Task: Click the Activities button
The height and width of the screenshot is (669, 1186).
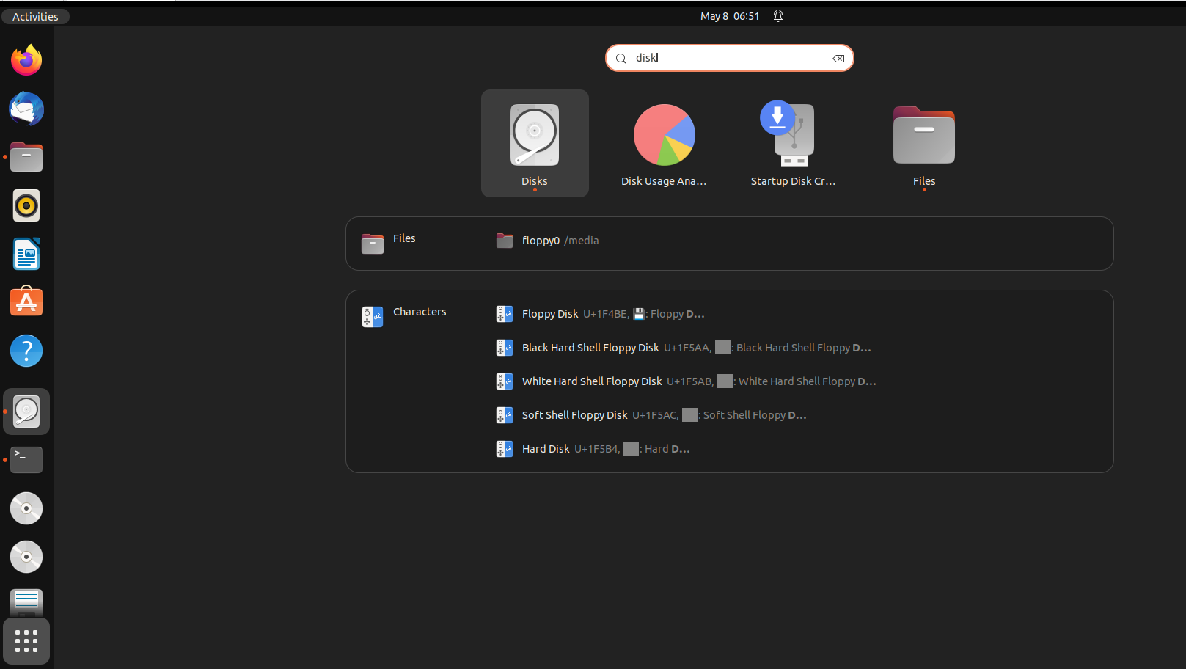Action: tap(35, 16)
